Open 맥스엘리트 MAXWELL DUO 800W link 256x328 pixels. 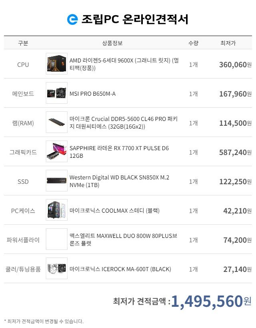[x=123, y=240]
